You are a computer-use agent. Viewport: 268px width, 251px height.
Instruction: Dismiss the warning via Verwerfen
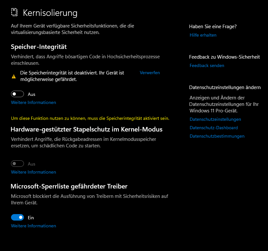pos(150,73)
